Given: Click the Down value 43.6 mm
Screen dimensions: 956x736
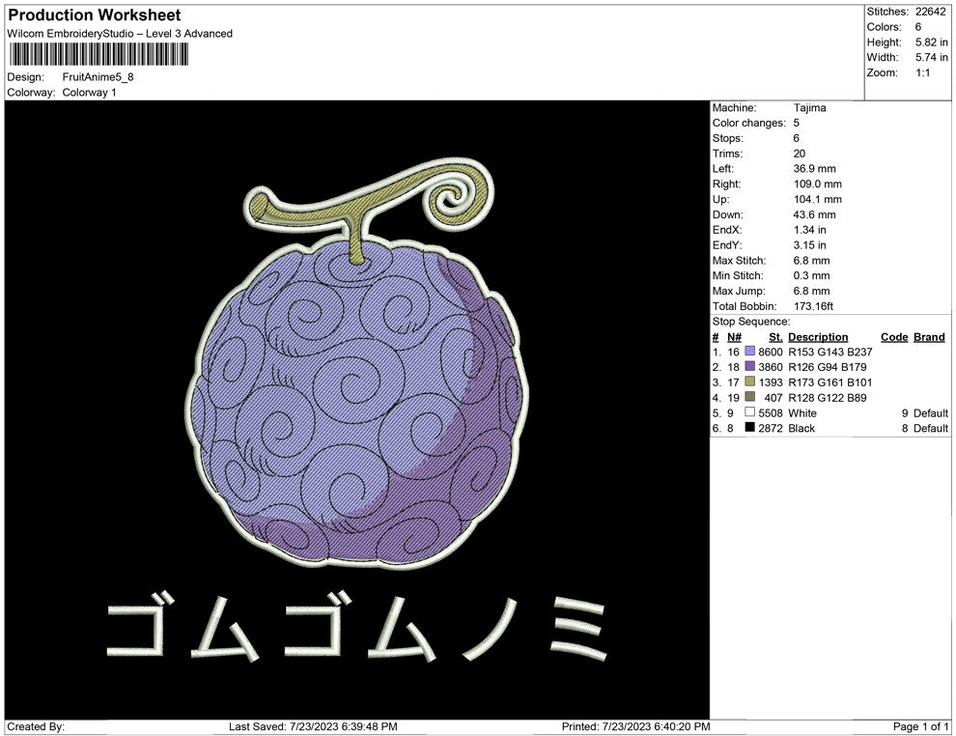Looking at the screenshot, I should point(815,214).
